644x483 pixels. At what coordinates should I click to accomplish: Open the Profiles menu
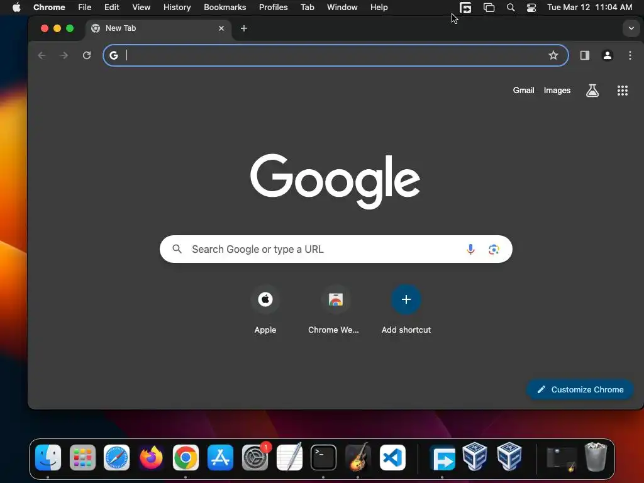[x=274, y=7]
